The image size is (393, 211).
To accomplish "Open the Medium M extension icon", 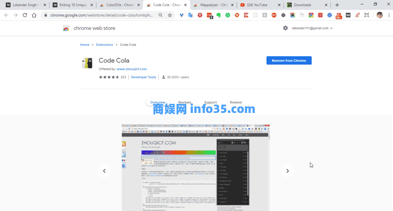I will (348, 15).
